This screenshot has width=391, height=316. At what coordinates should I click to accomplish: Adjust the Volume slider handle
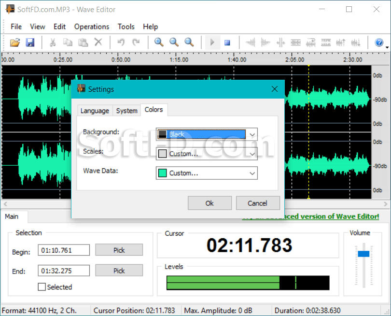[x=363, y=254]
